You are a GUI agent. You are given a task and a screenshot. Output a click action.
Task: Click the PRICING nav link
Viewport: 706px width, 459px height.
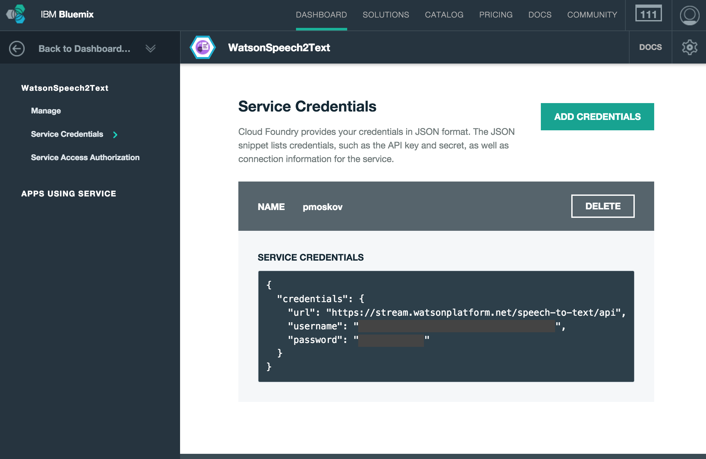coord(496,15)
